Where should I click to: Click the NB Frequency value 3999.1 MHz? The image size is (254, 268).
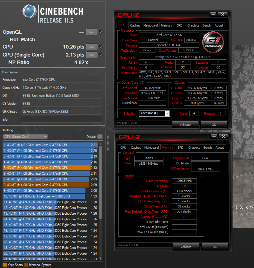(206, 169)
